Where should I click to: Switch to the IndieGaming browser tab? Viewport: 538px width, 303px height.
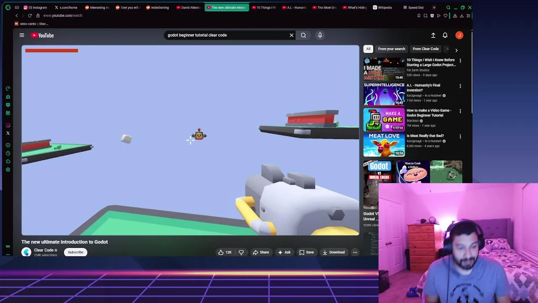pos(158,8)
